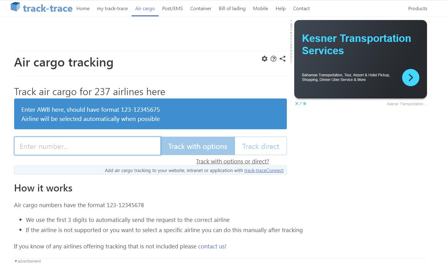Close the ad with the X icon
The height and width of the screenshot is (269, 447).
point(297,104)
